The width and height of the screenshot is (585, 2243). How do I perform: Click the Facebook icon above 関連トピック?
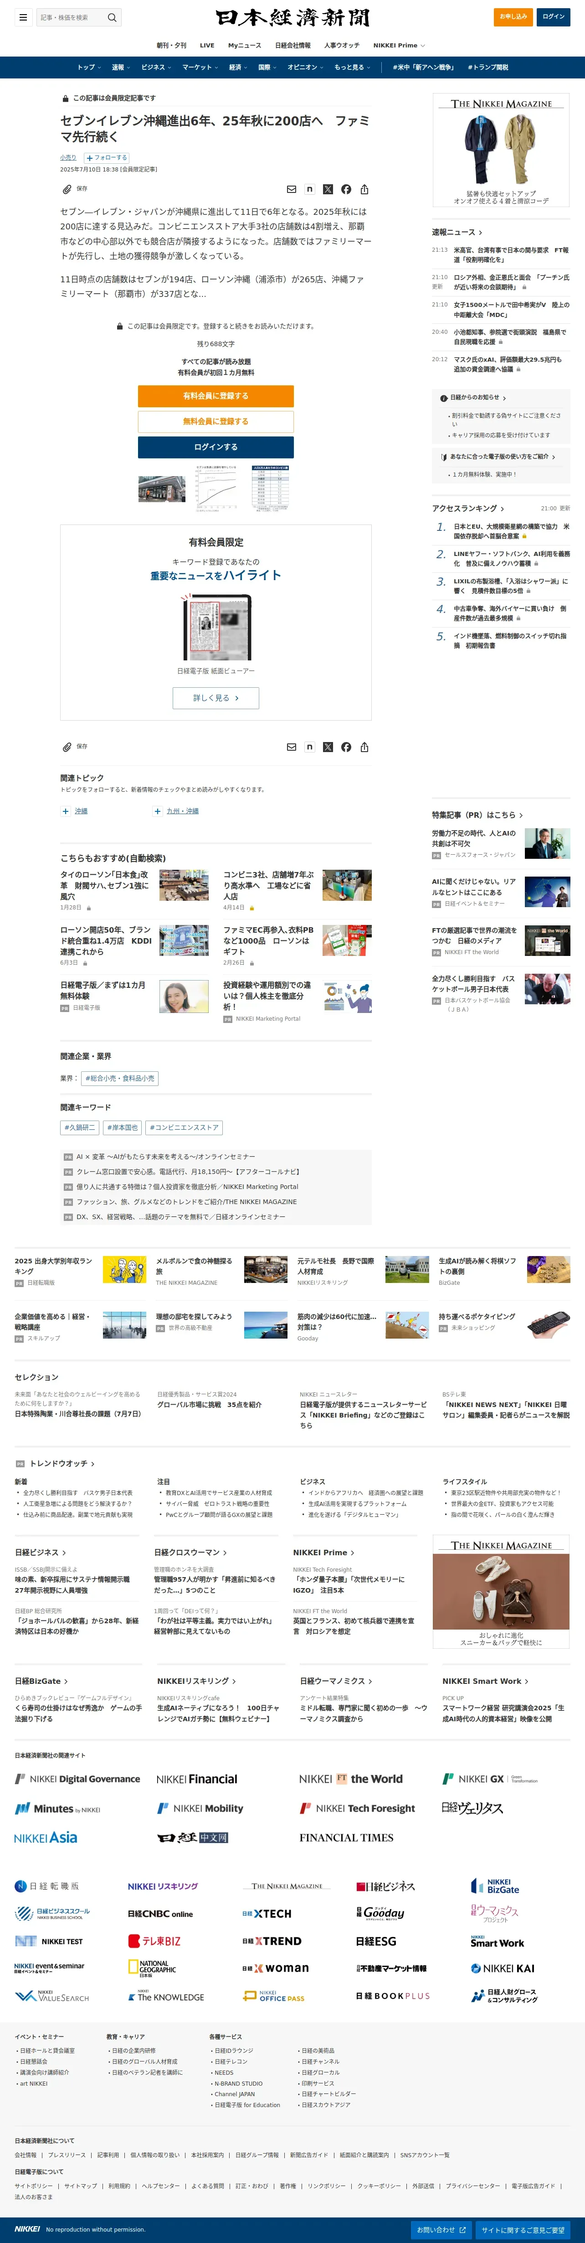pos(346,747)
